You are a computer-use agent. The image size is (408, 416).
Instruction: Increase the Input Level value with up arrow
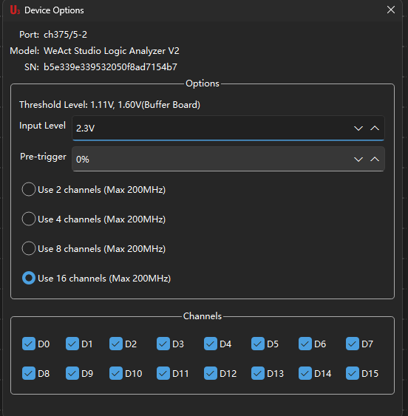[375, 129]
